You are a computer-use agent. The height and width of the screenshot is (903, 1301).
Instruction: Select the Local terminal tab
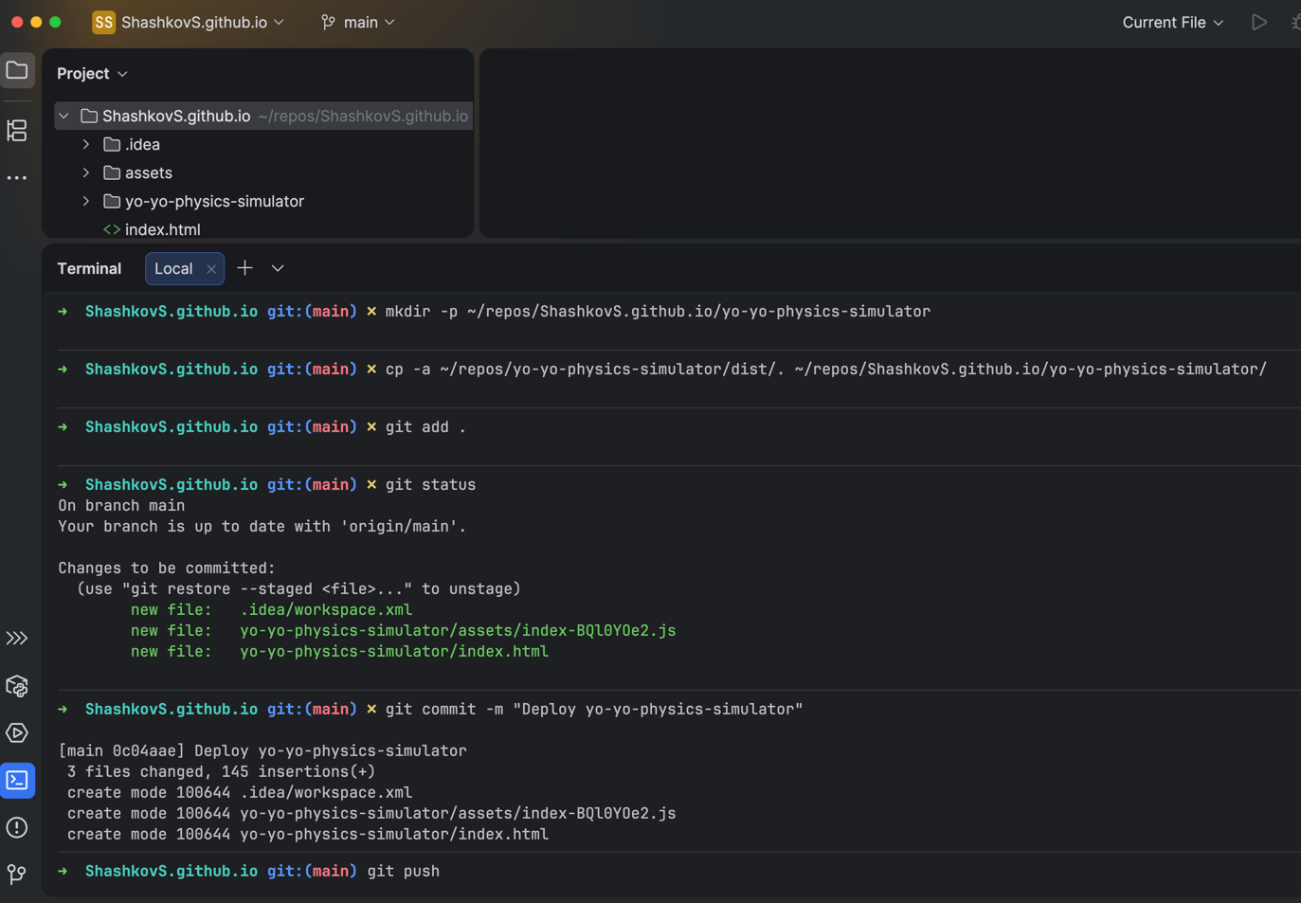point(173,268)
